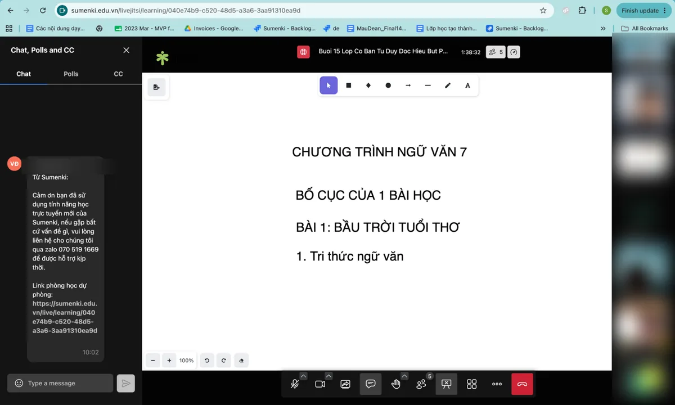Focus the browser address bar URL
Screen dimensions: 675x405
pos(186,10)
